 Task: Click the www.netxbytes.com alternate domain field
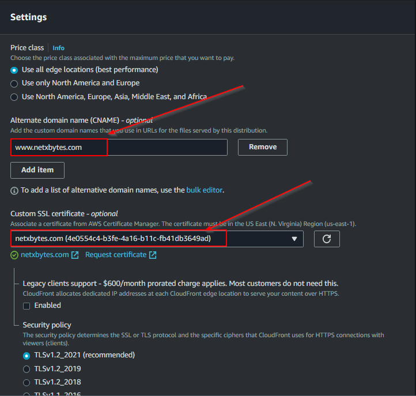tap(119, 147)
